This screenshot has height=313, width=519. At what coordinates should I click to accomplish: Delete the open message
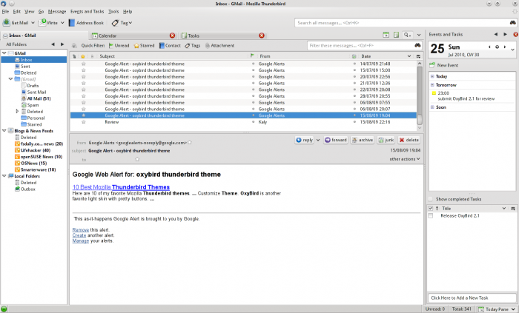tap(409, 140)
